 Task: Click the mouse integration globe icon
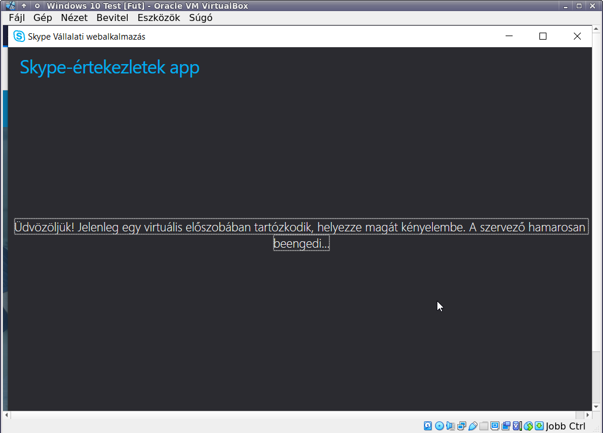pos(528,425)
